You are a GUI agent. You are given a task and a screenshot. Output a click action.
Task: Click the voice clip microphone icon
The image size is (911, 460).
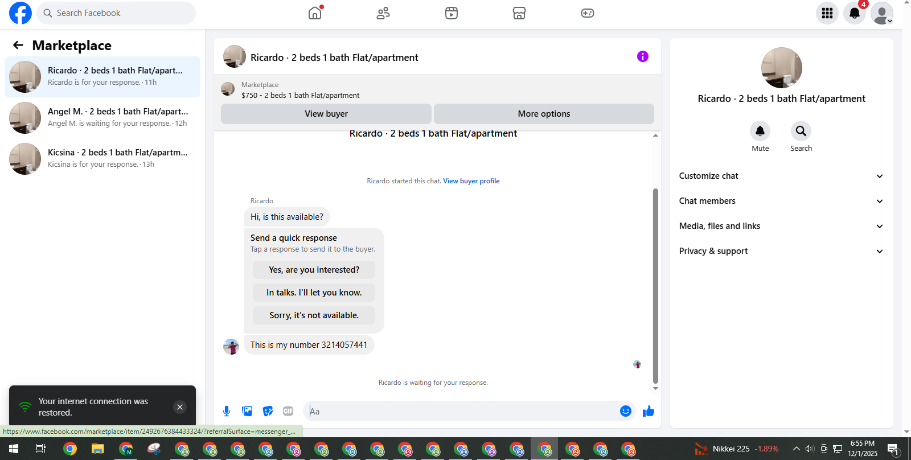click(x=227, y=411)
